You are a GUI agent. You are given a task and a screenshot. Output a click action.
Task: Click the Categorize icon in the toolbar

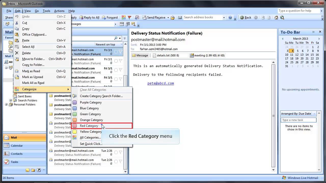click(124, 18)
